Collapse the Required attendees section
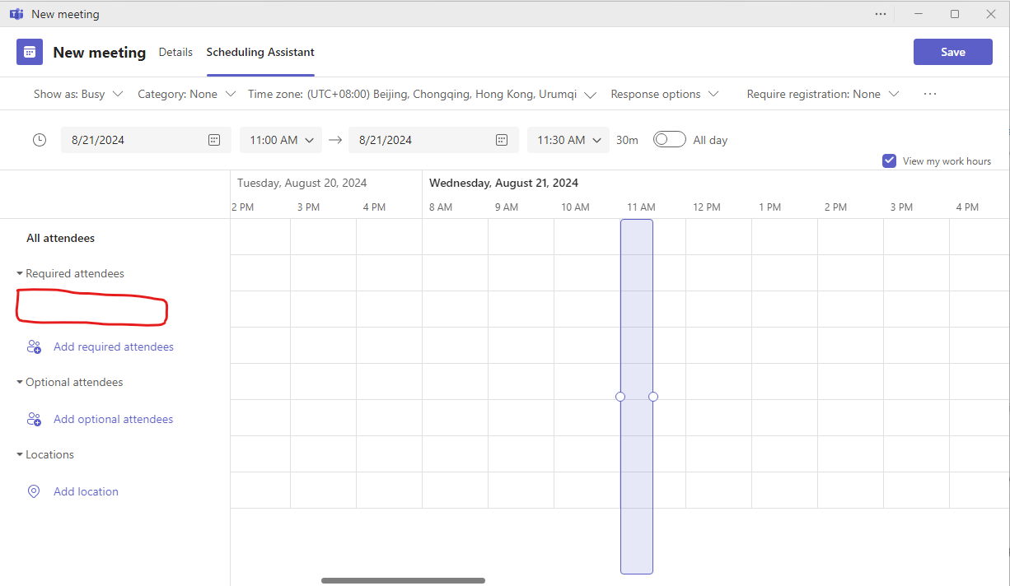Screen dimensions: 1010x586 20,273
